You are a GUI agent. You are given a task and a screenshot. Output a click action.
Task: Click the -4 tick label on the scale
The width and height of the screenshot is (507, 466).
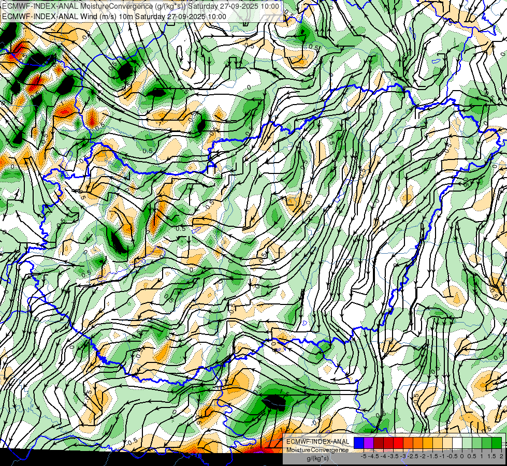click(383, 456)
